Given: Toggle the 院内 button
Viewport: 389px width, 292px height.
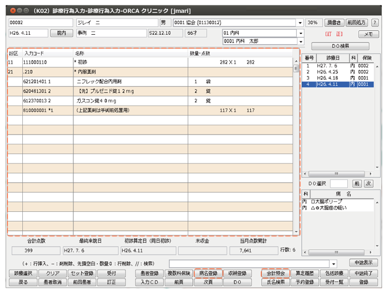Looking at the screenshot, I should [x=61, y=33].
